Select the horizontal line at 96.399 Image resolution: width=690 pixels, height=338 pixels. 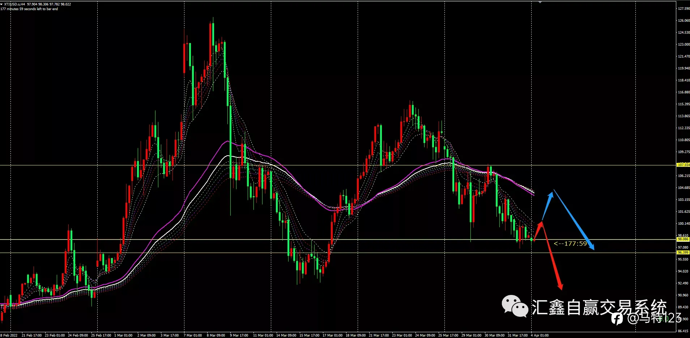click(338, 253)
